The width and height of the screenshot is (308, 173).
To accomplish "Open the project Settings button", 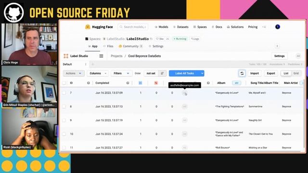I will click(x=279, y=56).
